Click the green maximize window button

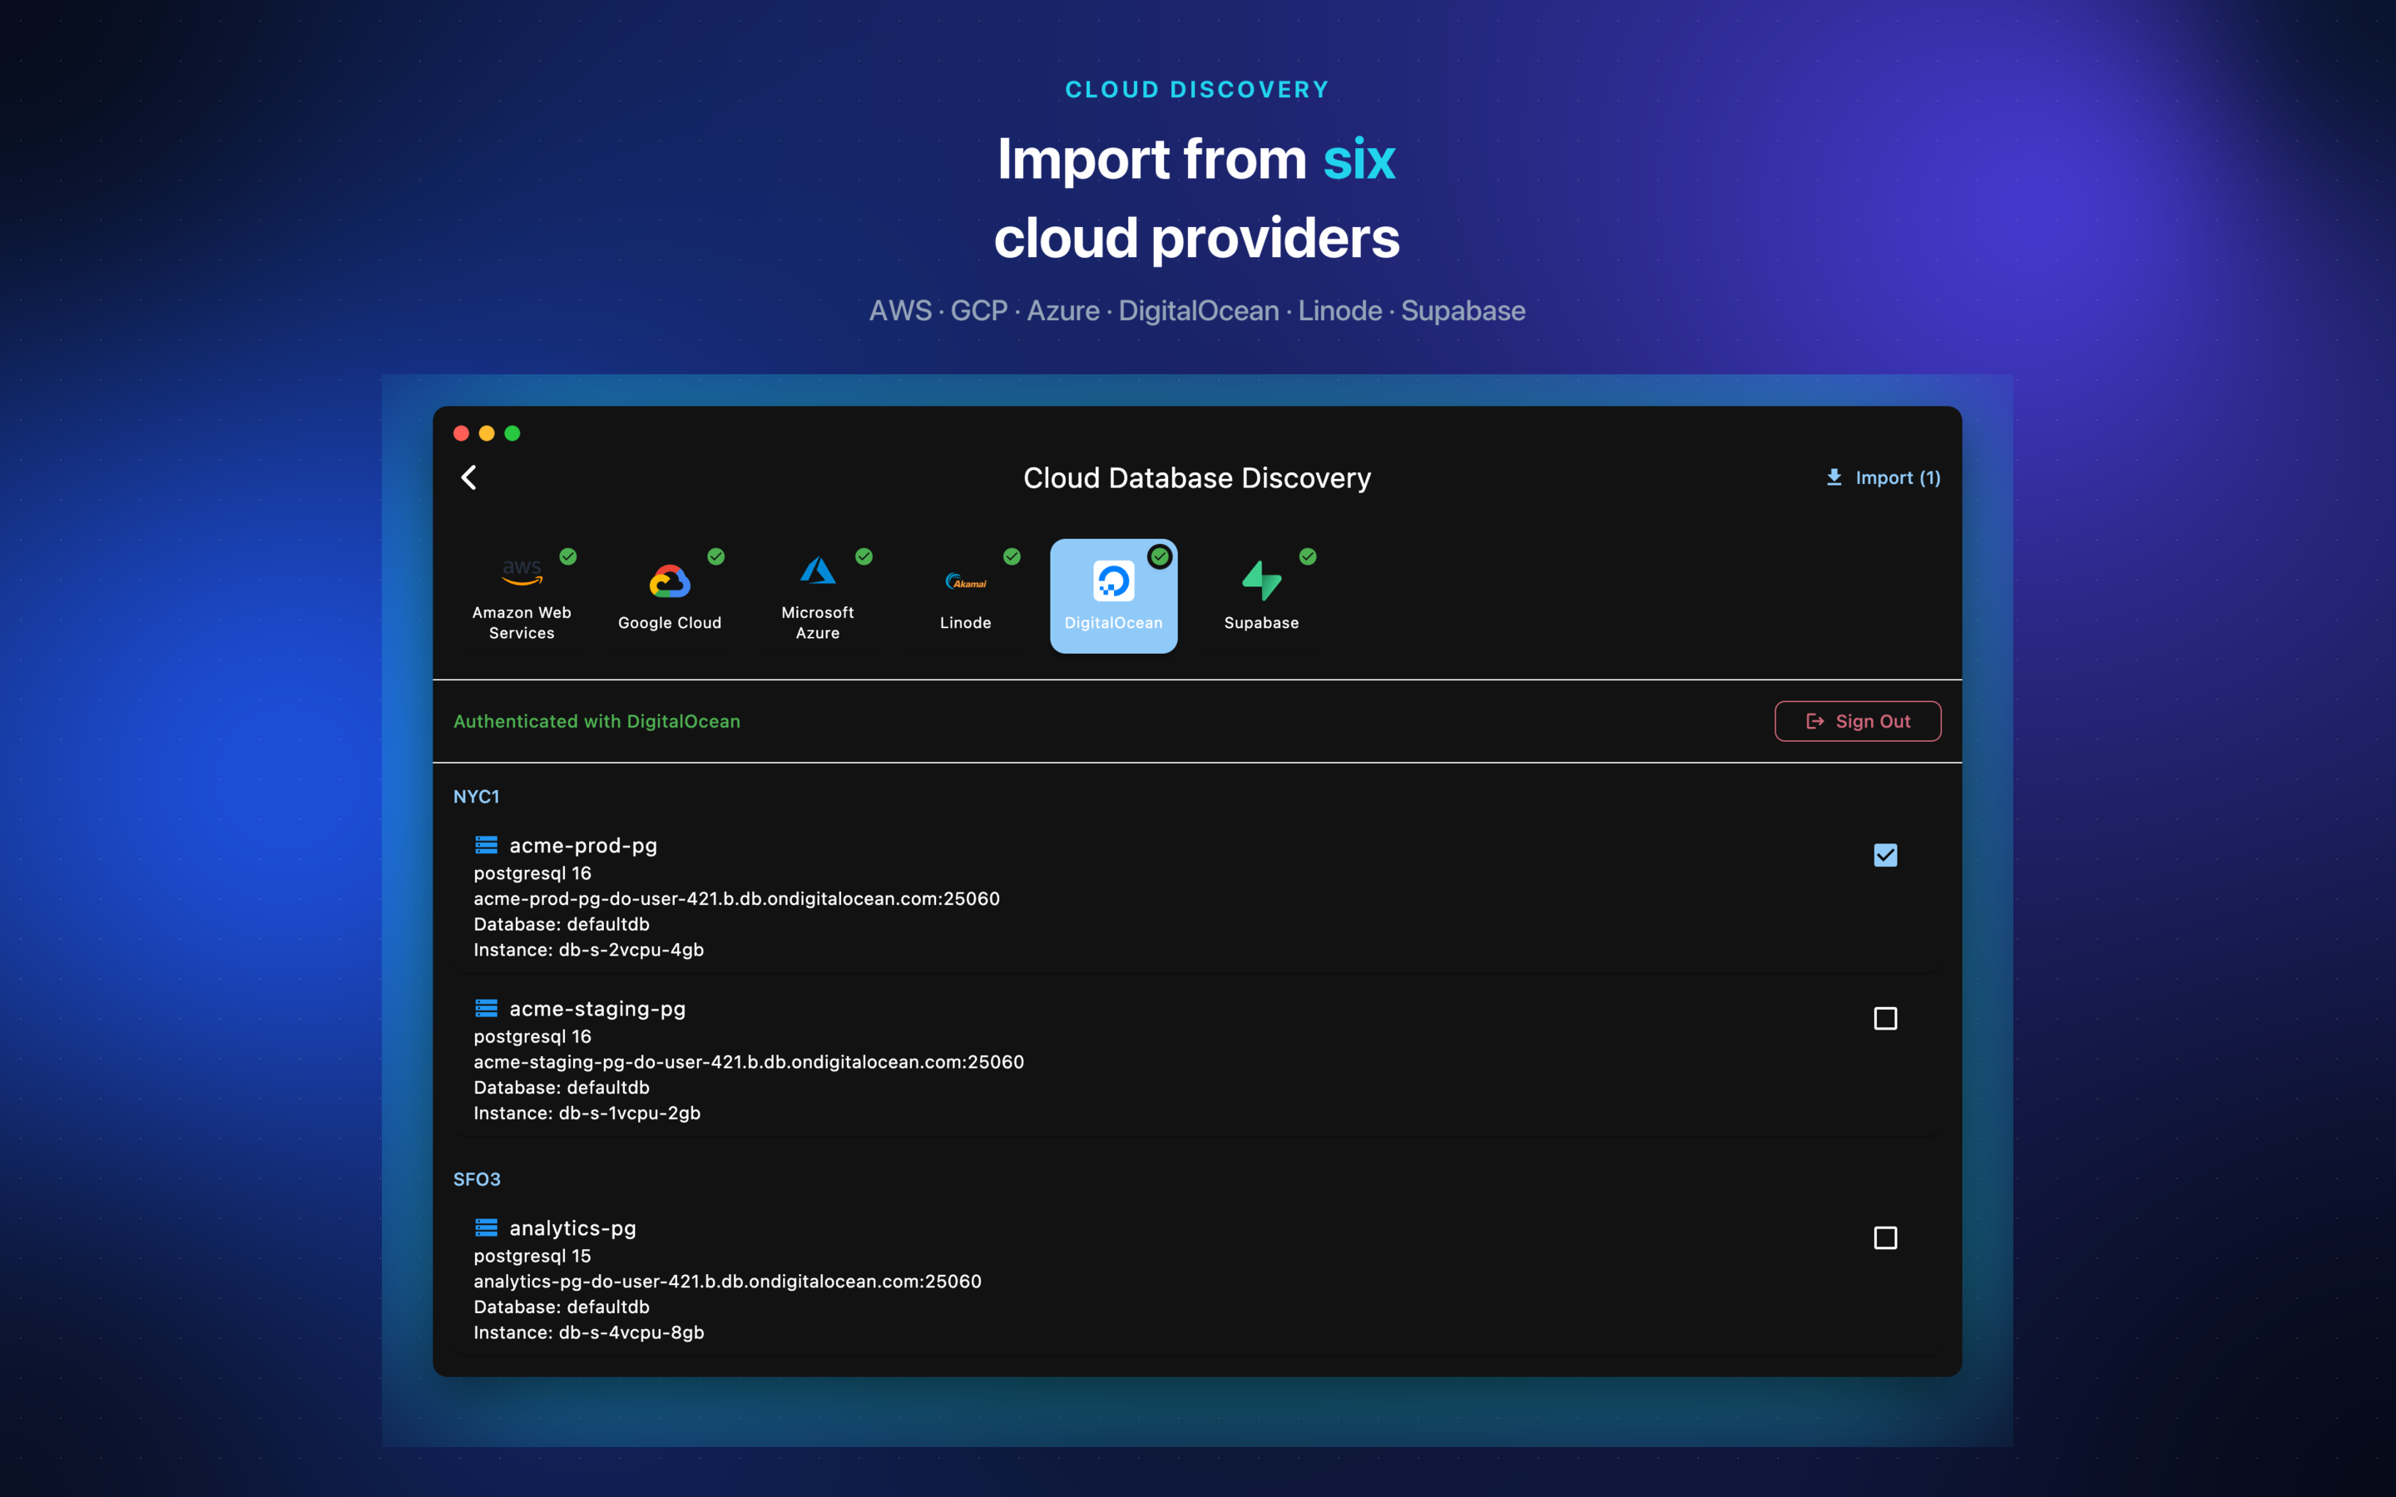512,433
